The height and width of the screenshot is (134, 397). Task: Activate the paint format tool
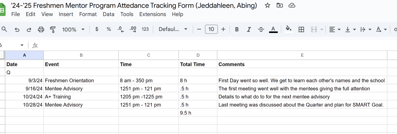(53, 30)
